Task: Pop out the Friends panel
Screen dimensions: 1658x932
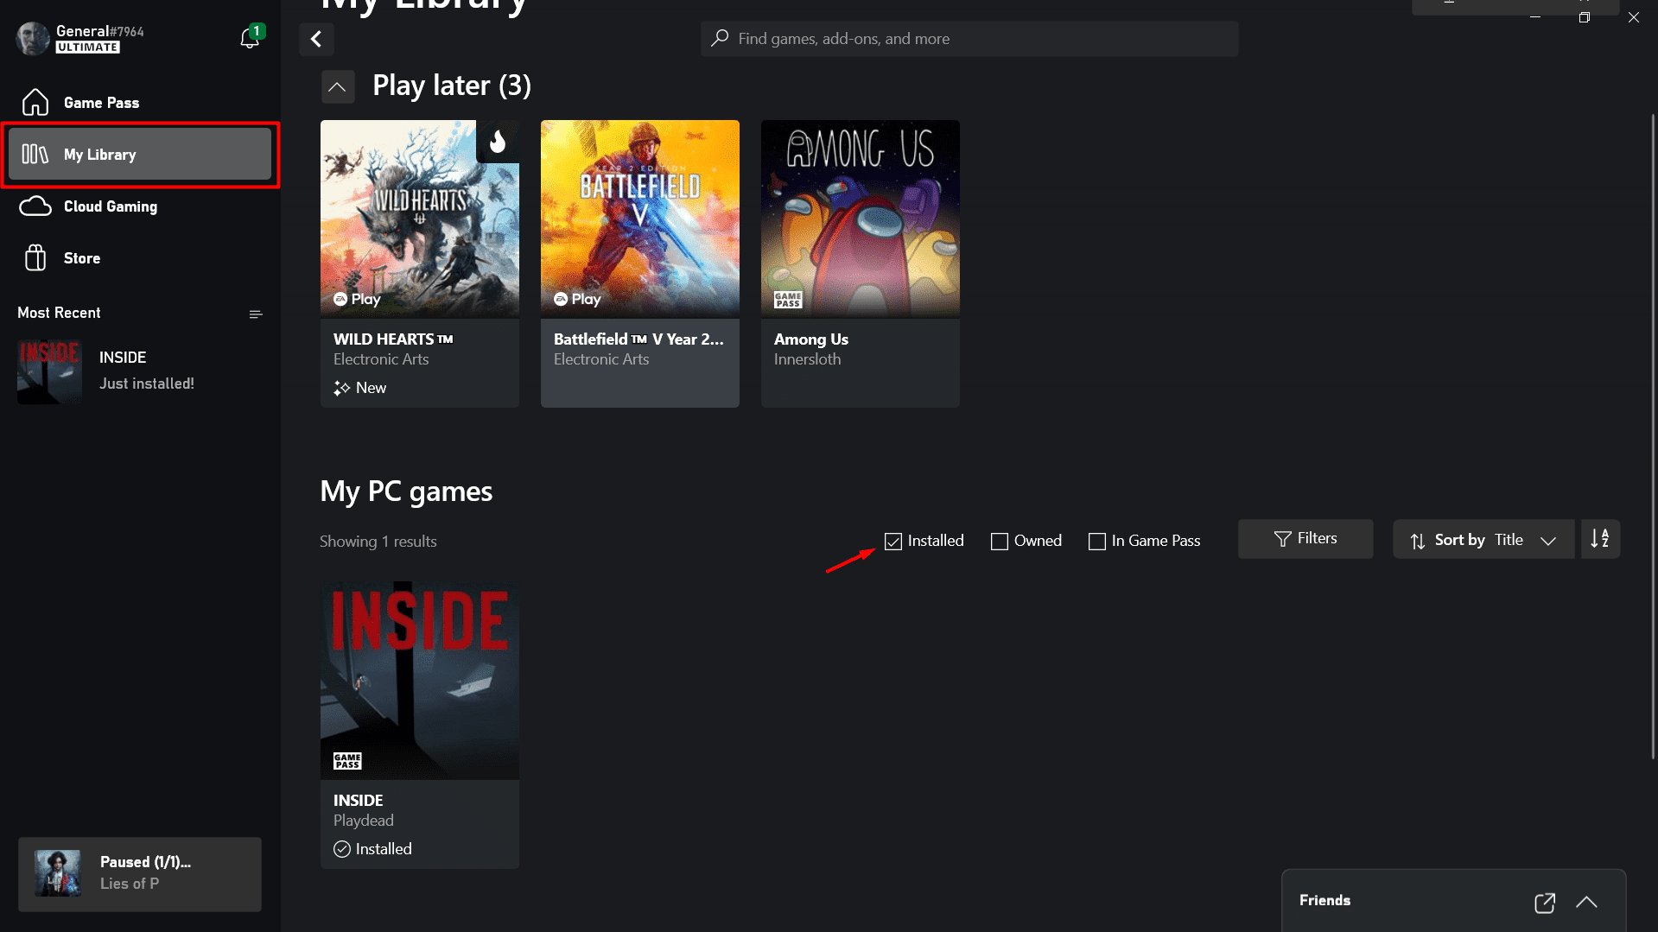Action: tap(1545, 903)
